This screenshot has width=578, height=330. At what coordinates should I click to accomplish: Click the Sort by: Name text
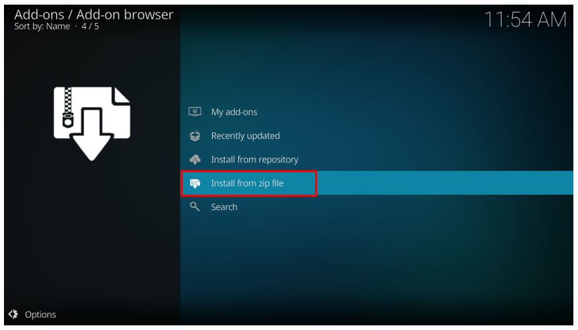42,27
